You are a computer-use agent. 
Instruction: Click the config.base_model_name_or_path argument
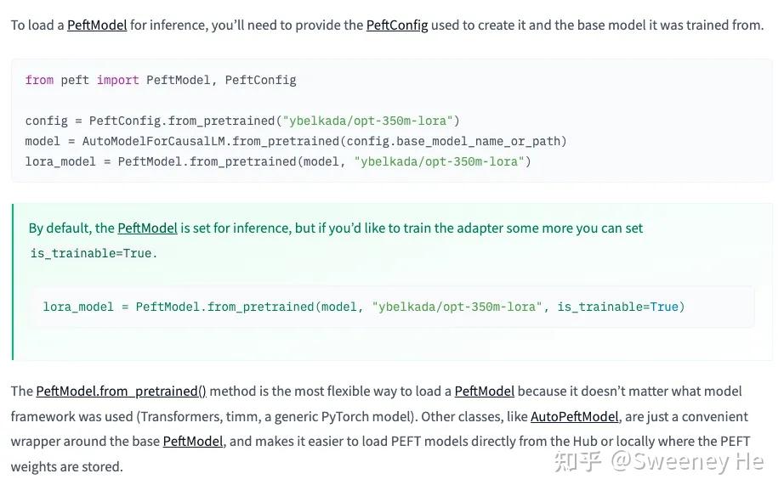coord(459,141)
